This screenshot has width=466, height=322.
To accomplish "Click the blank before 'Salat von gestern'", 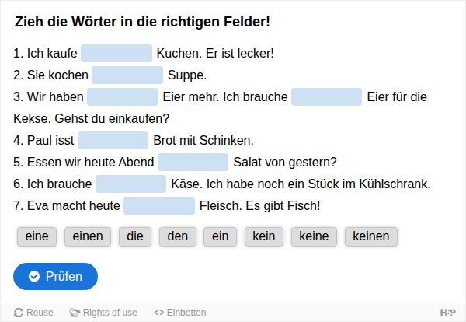I will pos(193,163).
